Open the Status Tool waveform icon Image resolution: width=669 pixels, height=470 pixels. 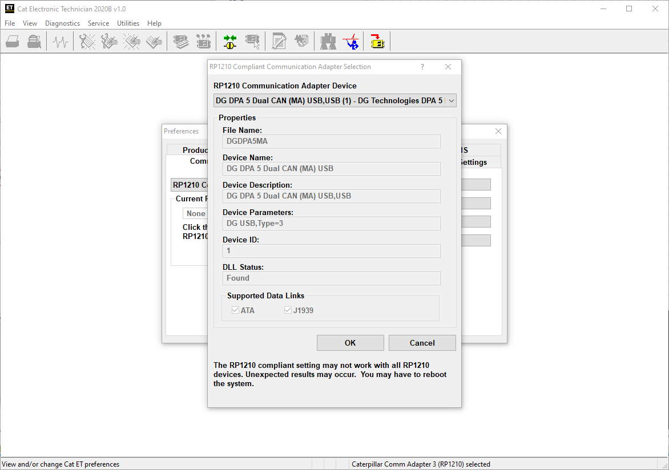tap(60, 42)
